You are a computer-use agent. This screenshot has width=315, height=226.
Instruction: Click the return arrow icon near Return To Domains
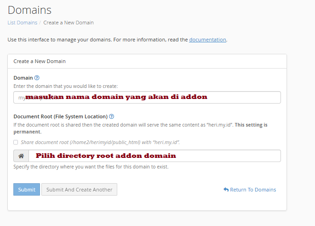(226, 190)
